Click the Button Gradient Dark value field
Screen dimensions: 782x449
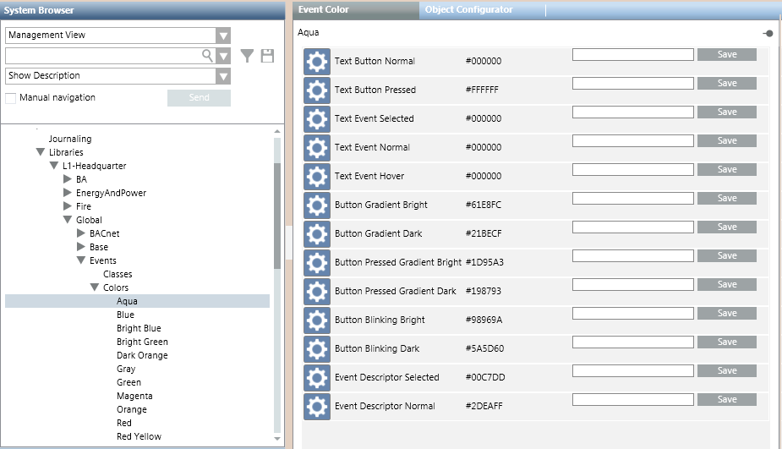point(632,227)
